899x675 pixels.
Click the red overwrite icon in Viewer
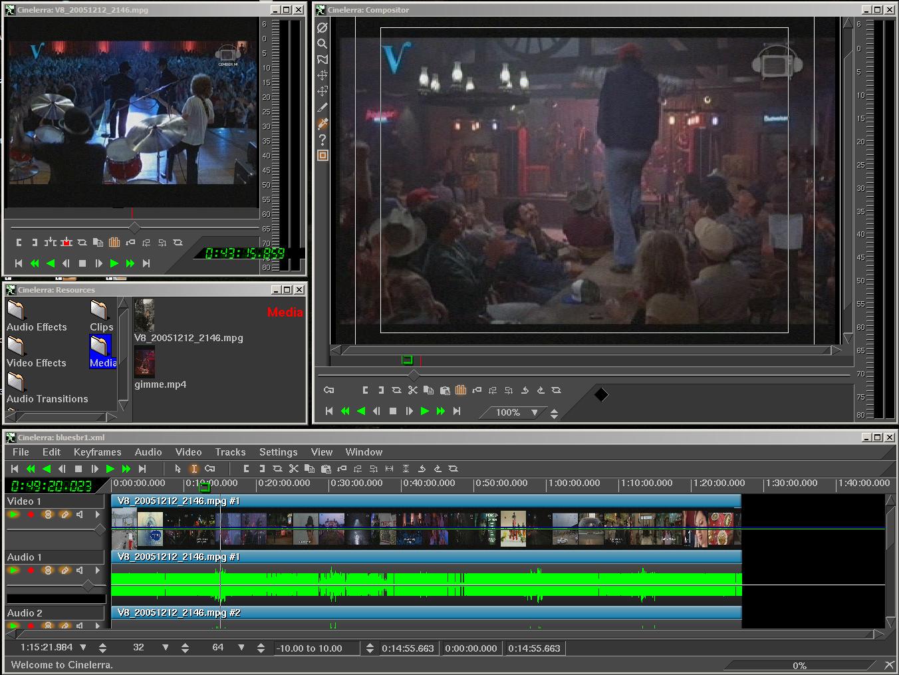pyautogui.click(x=66, y=242)
